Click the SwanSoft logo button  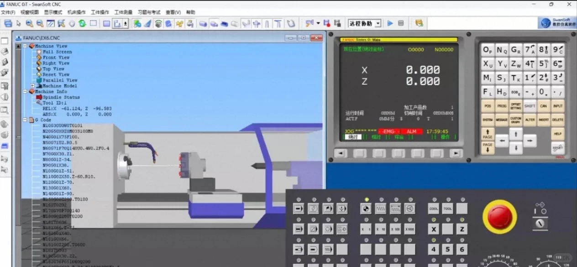click(557, 23)
